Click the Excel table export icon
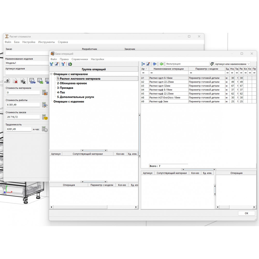Image resolution: width=259 pixels, height=259 pixels. pyautogui.click(x=40, y=81)
